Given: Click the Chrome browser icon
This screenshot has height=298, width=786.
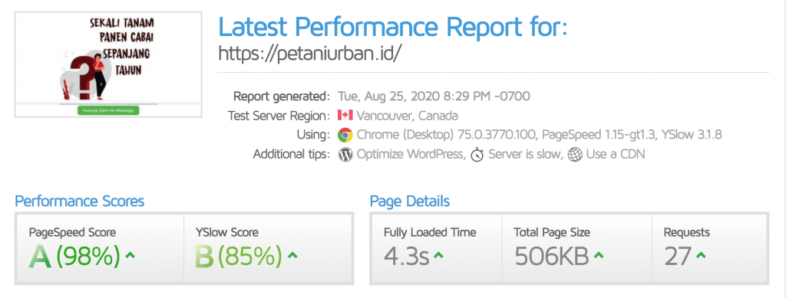Looking at the screenshot, I should click(x=345, y=135).
